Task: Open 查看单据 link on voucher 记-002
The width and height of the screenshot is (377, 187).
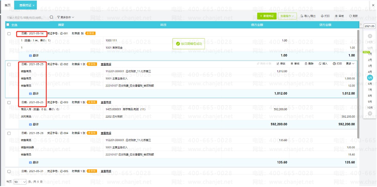Action: click(x=106, y=64)
